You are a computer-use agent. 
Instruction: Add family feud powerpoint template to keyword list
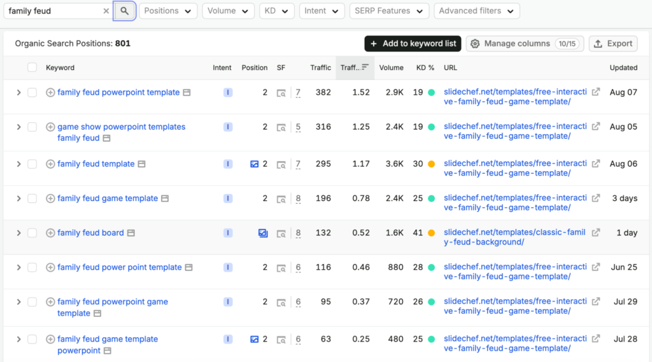(x=50, y=92)
